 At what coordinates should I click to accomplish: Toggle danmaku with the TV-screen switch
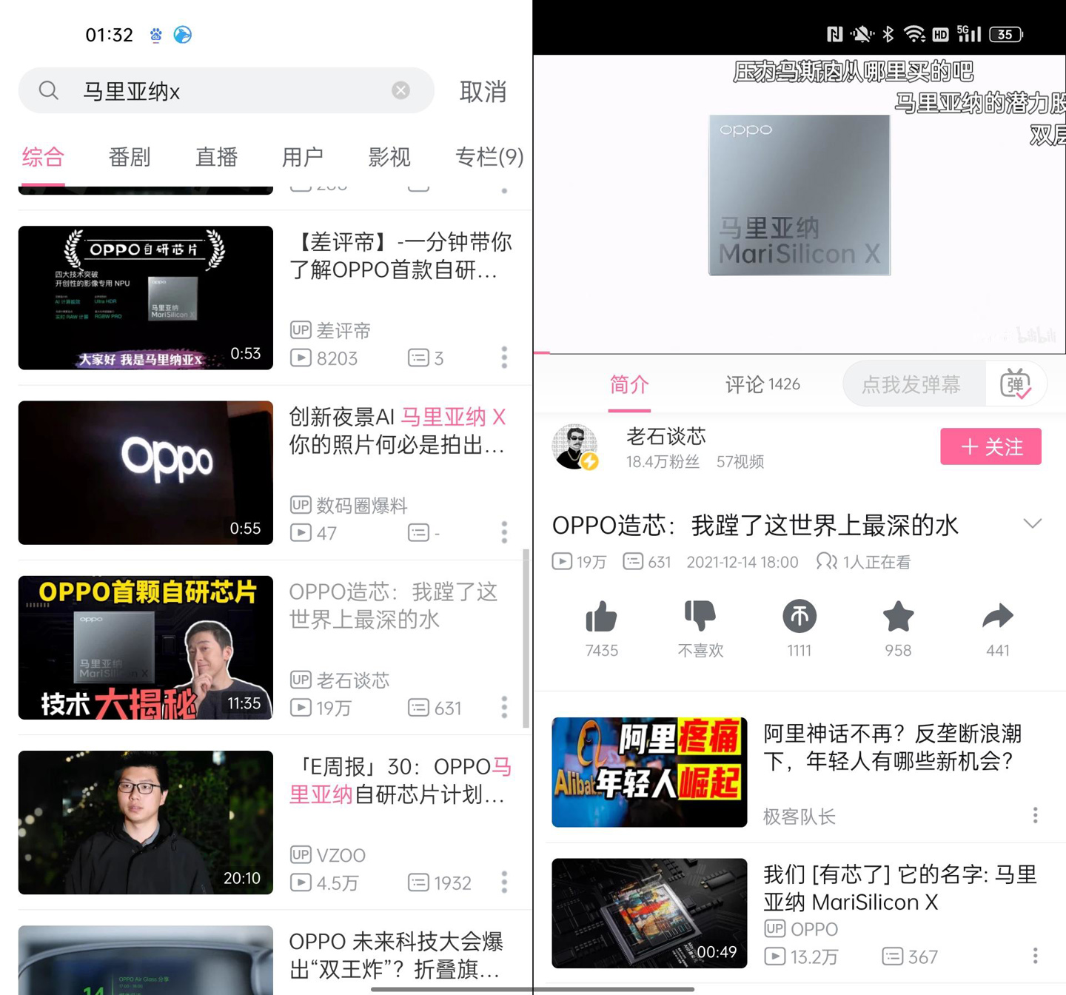pyautogui.click(x=1017, y=383)
